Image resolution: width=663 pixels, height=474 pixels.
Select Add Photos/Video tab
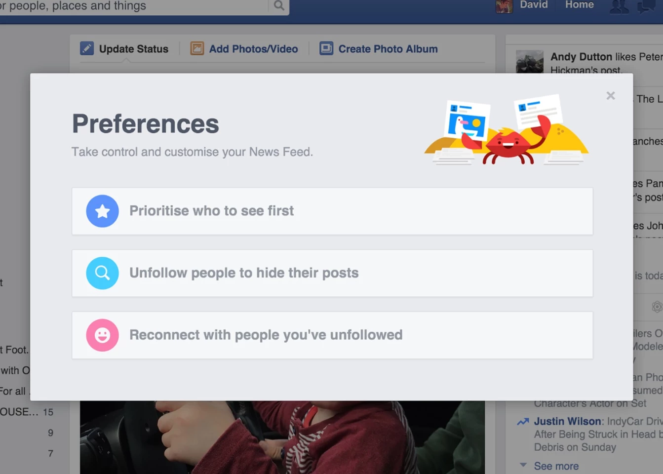click(244, 49)
